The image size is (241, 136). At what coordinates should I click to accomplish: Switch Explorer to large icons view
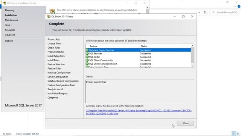pyautogui.click(x=238, y=133)
